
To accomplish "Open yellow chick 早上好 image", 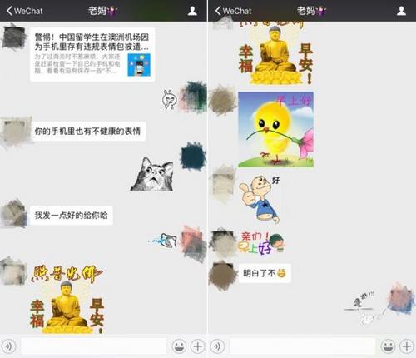I will 276,130.
